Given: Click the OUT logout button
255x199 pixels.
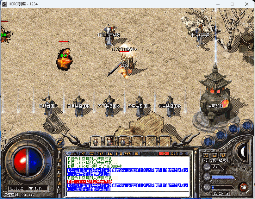Looking at the screenshot, I should (x=174, y=154).
